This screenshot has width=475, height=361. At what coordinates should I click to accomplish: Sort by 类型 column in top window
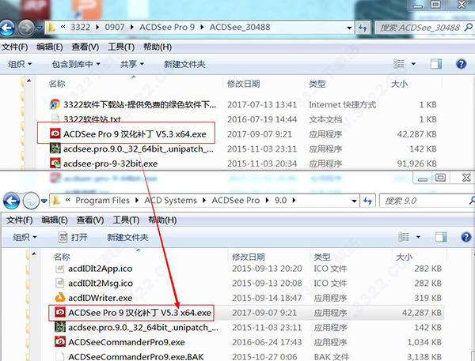click(317, 84)
